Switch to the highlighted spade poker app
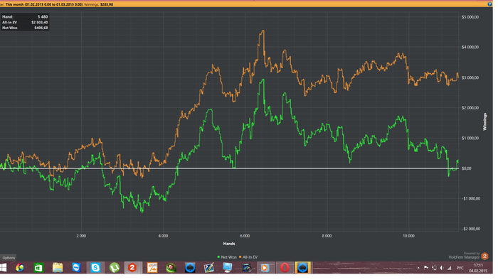The image size is (498, 280). click(x=302, y=268)
